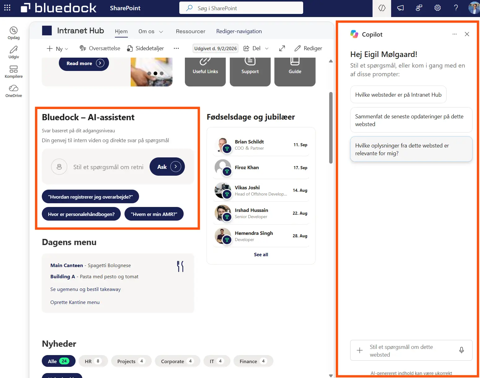Open the megaphone announcements icon
The image size is (480, 378).
[x=400, y=8]
